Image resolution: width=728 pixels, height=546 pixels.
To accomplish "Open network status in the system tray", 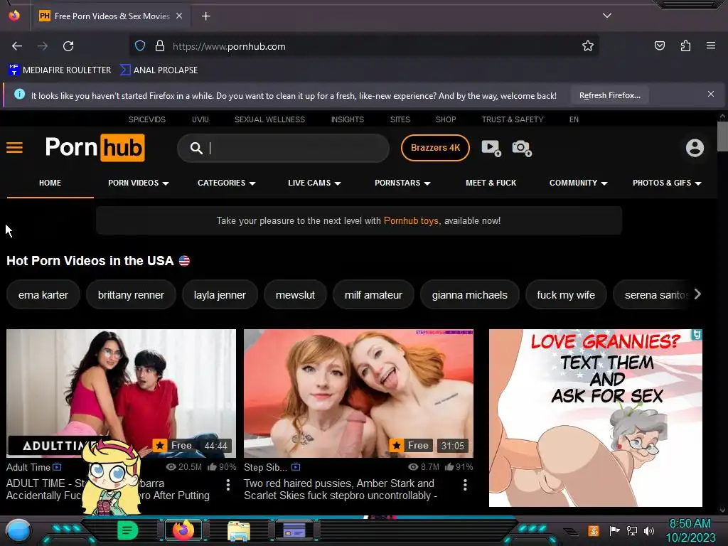I will coord(631,530).
